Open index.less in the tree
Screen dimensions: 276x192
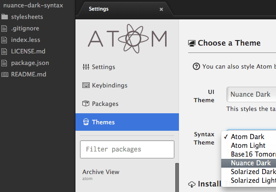pyautogui.click(x=25, y=40)
